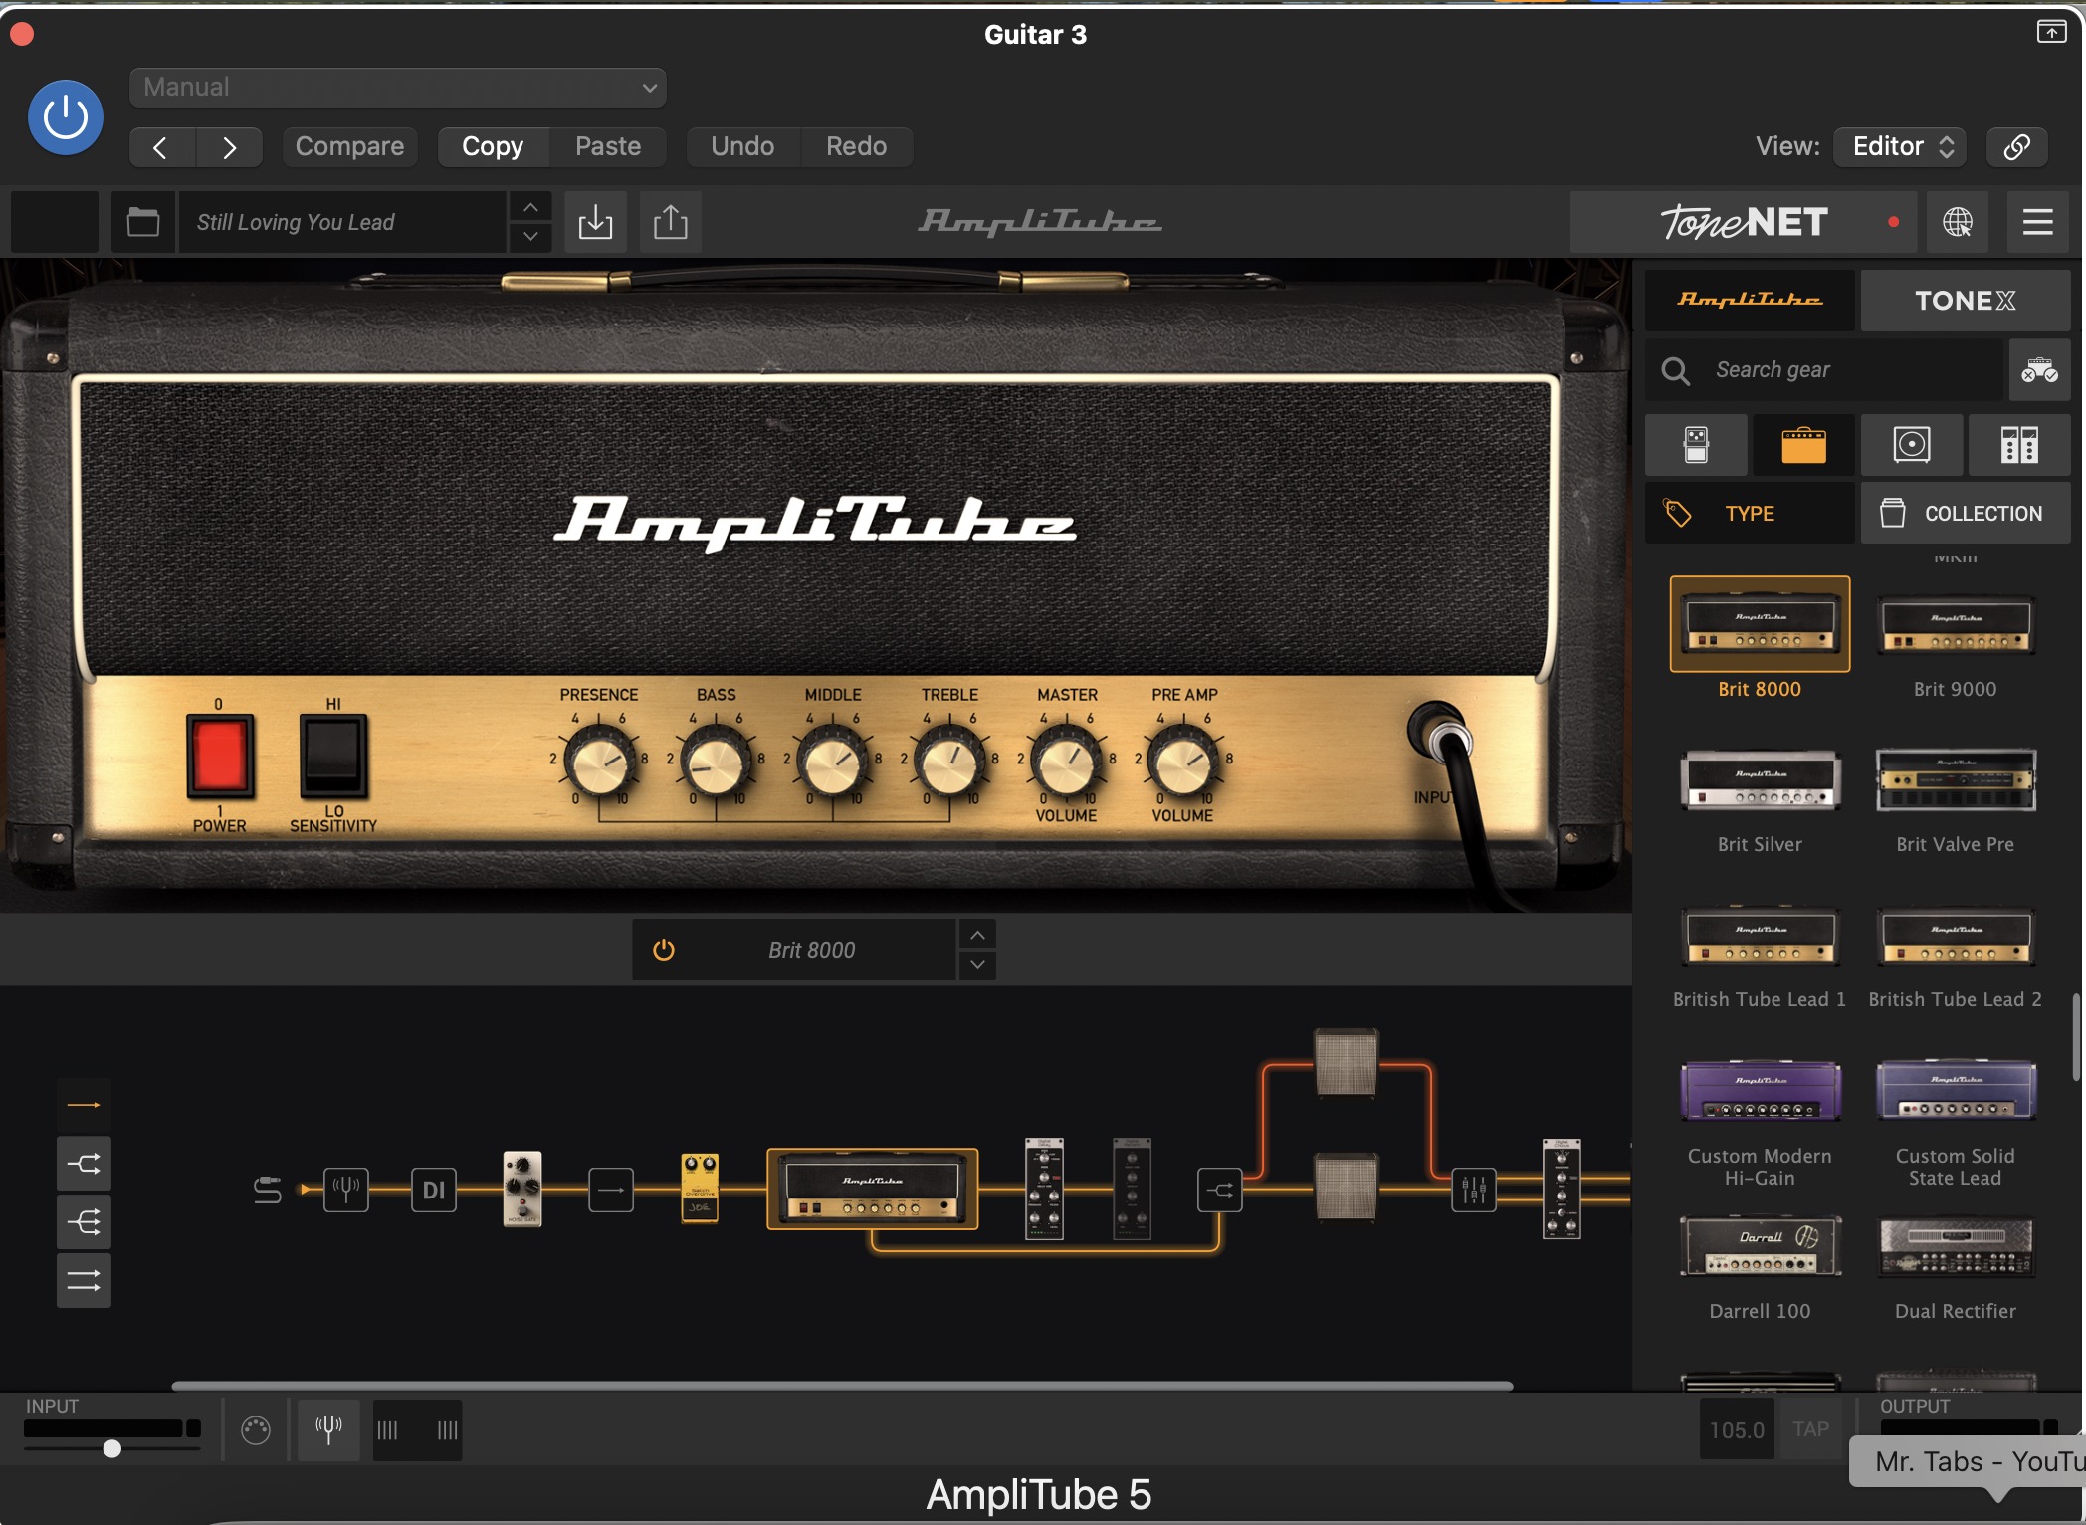Open the preset browser folder icon
Screen dimensions: 2086x1525
click(143, 221)
